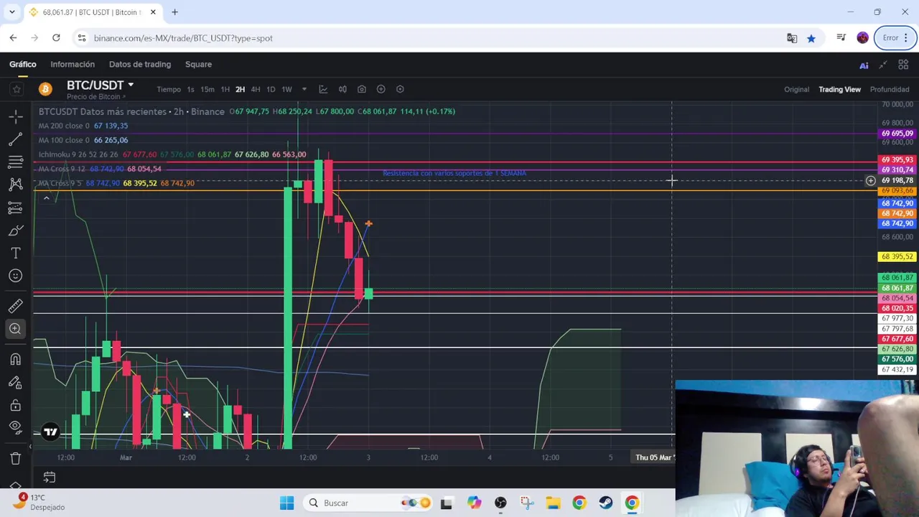This screenshot has height=517, width=919.
Task: Toggle lock all drawing tools
Action: pos(16,405)
